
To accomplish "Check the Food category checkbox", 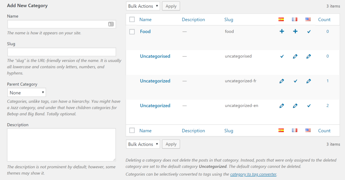I will click(x=132, y=32).
